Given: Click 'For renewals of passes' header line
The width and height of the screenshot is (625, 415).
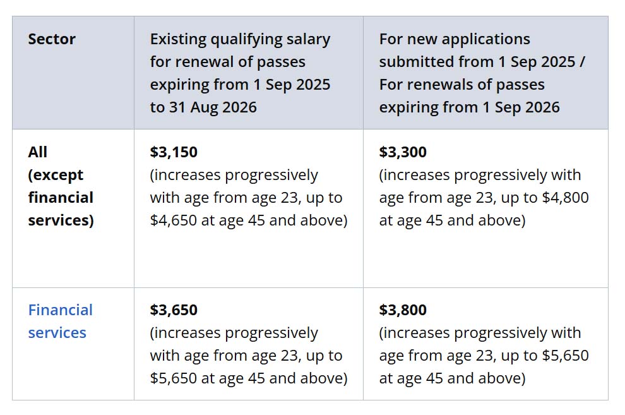Looking at the screenshot, I should click(462, 85).
